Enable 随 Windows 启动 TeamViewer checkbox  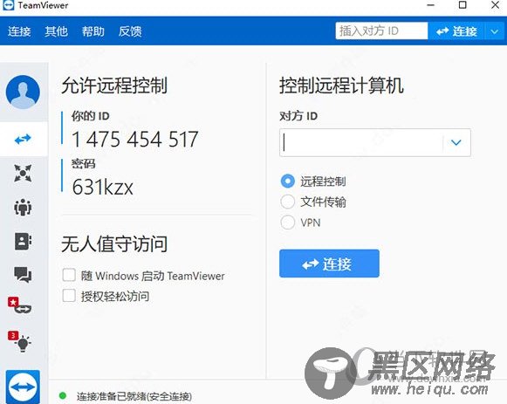[69, 275]
